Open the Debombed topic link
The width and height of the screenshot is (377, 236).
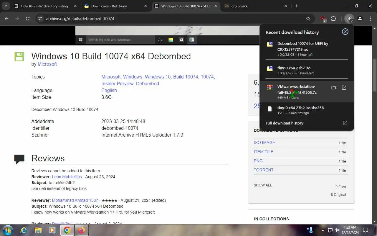[x=148, y=83]
